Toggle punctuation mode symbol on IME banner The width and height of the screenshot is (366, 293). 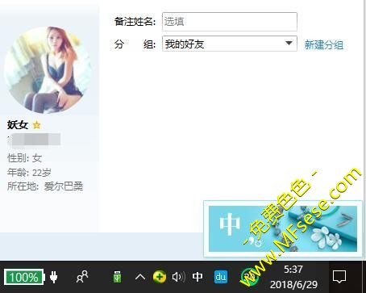coord(254,241)
